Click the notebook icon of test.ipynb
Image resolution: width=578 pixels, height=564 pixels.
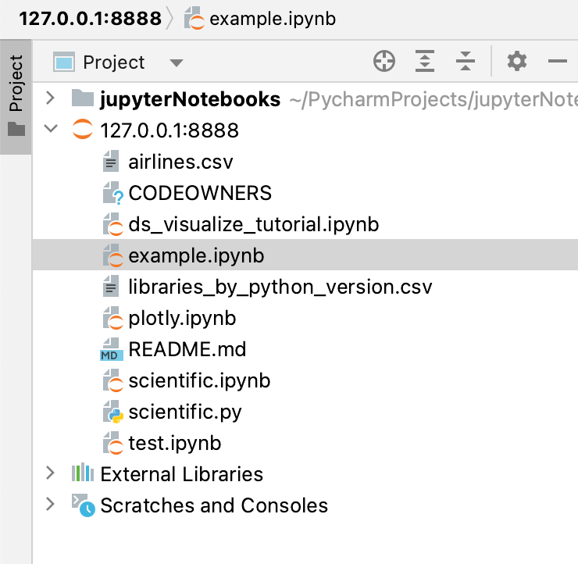(x=112, y=443)
